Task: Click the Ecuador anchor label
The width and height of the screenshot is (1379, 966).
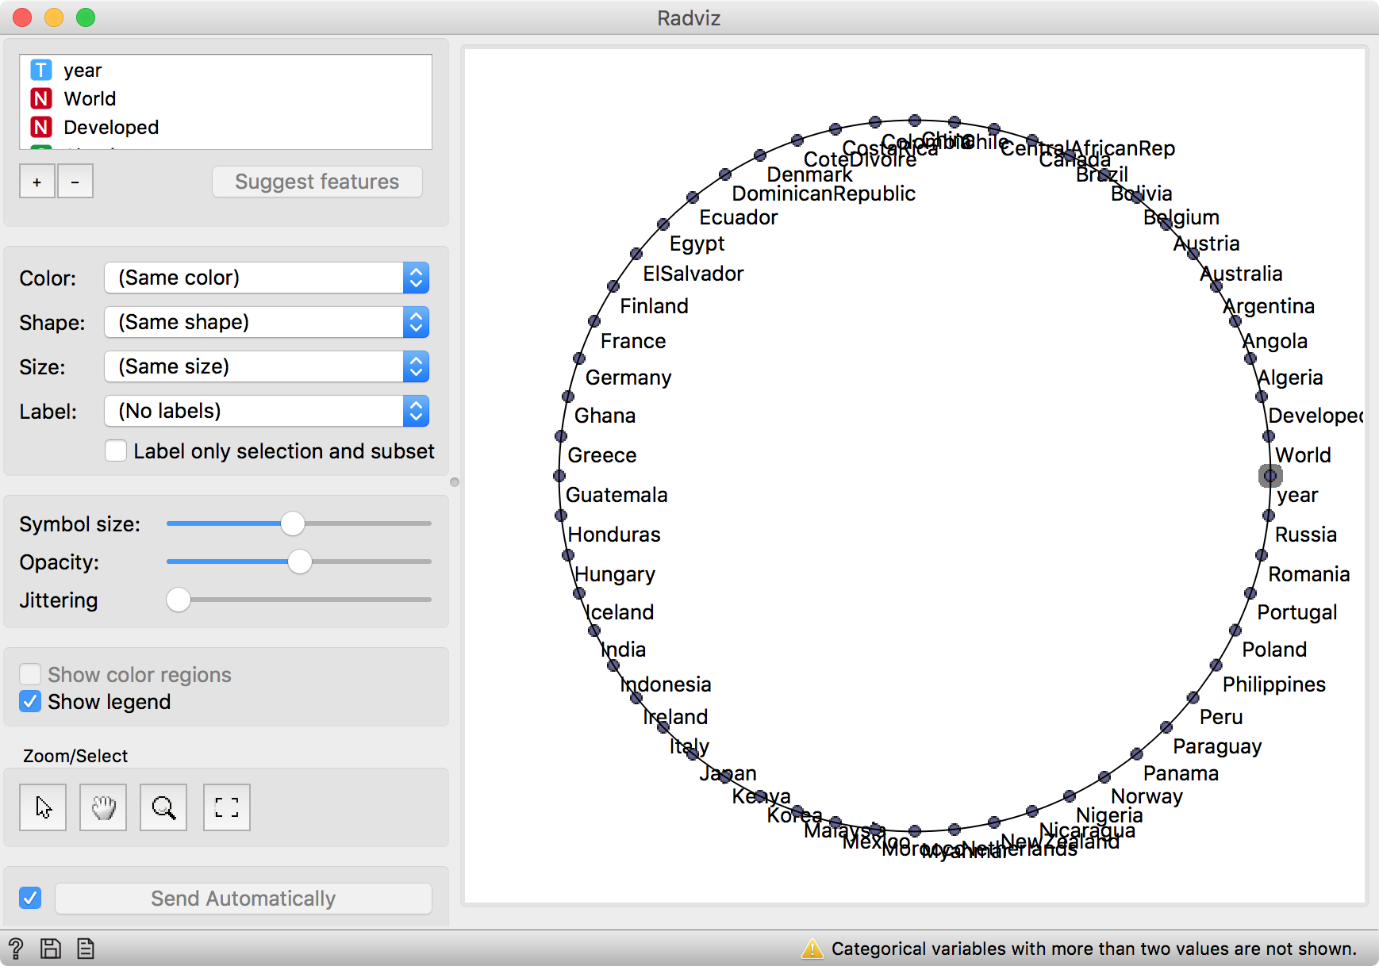Action: (x=738, y=217)
